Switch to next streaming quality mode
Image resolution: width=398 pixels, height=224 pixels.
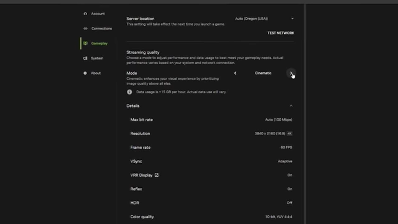[291, 73]
